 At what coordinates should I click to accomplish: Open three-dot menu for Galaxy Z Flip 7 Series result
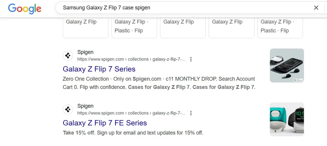(191, 59)
